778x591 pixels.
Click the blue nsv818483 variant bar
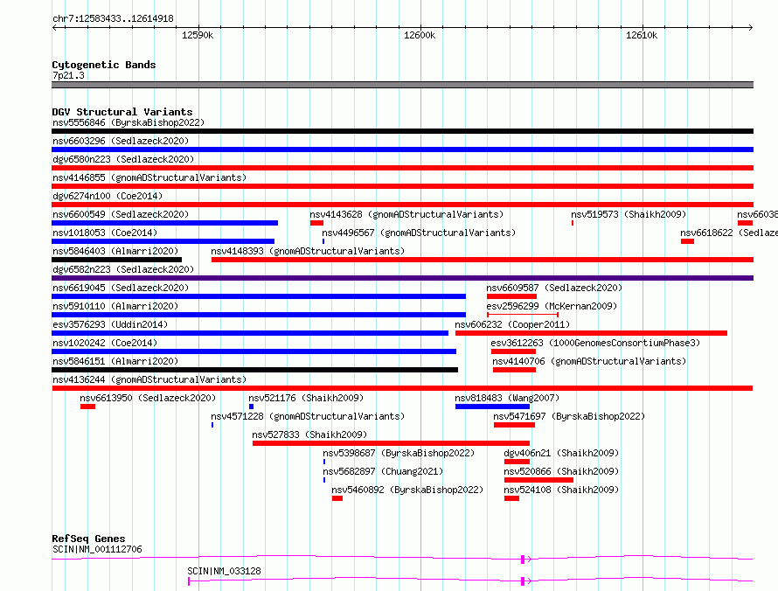point(493,407)
